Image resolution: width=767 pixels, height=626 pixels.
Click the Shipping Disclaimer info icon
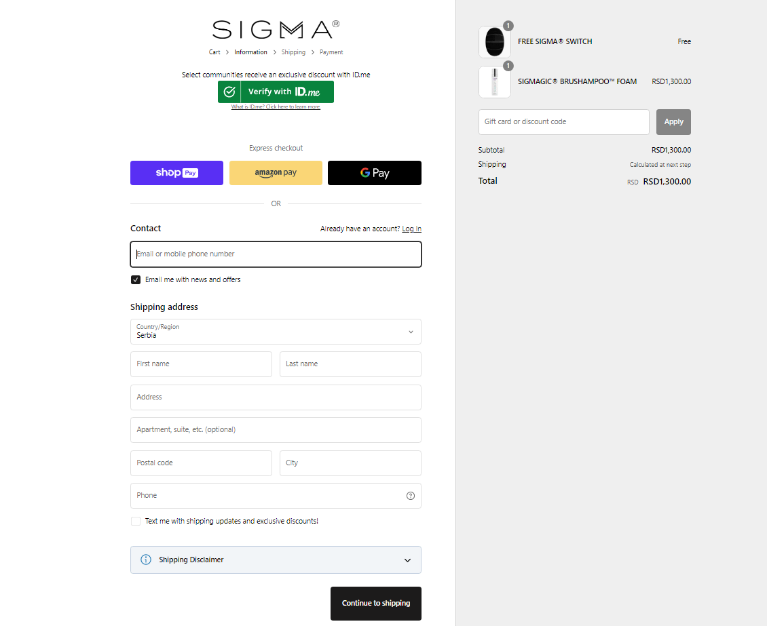[145, 560]
